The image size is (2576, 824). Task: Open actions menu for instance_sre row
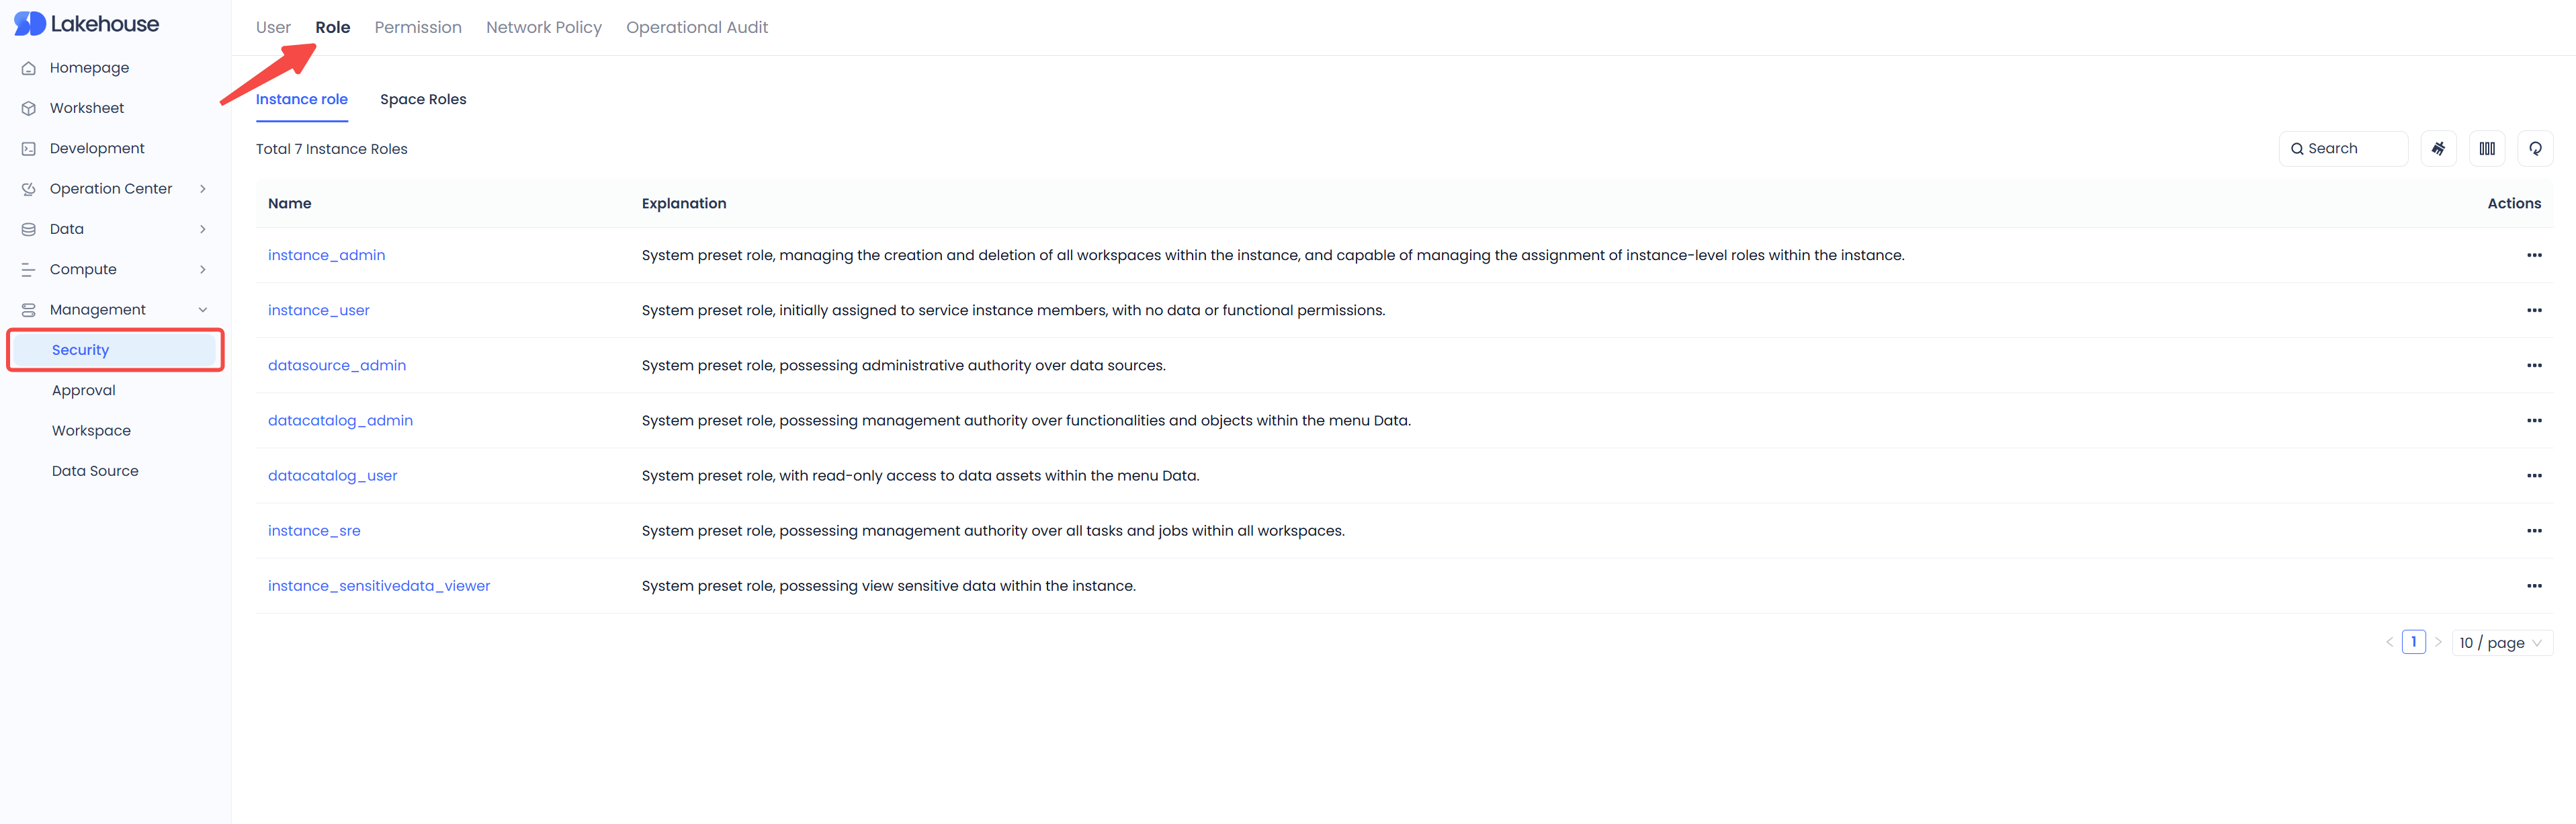[x=2533, y=531]
